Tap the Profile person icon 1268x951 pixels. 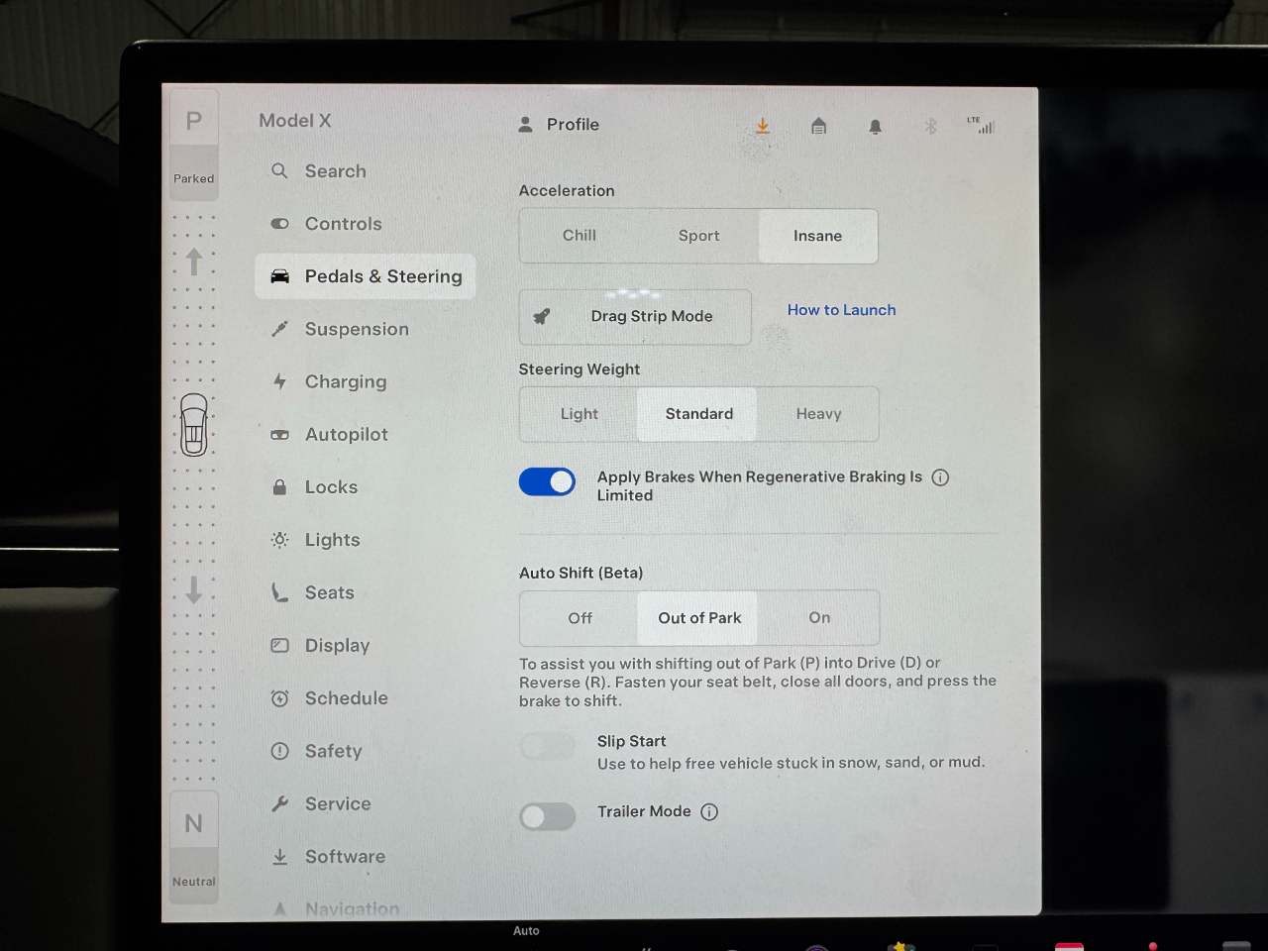point(526,125)
